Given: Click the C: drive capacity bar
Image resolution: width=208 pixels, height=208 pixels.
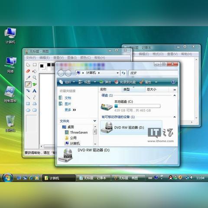Looking at the screenshot, I should click(137, 106).
